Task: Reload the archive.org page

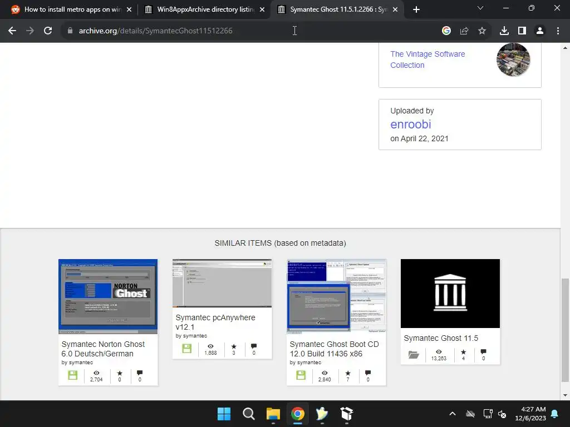Action: click(48, 31)
